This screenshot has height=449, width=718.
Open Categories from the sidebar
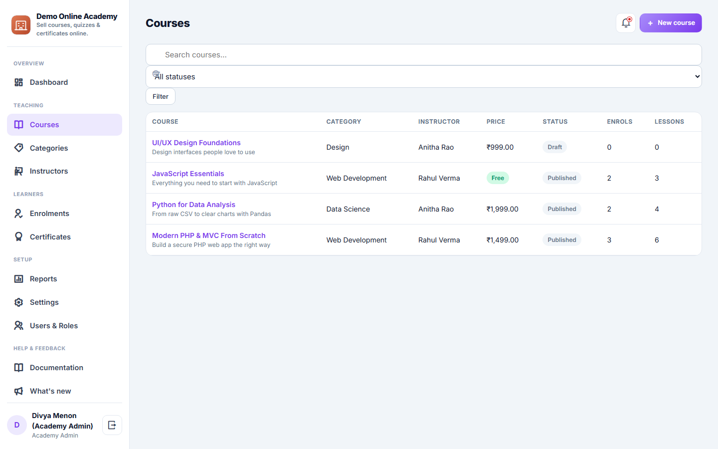(64, 148)
